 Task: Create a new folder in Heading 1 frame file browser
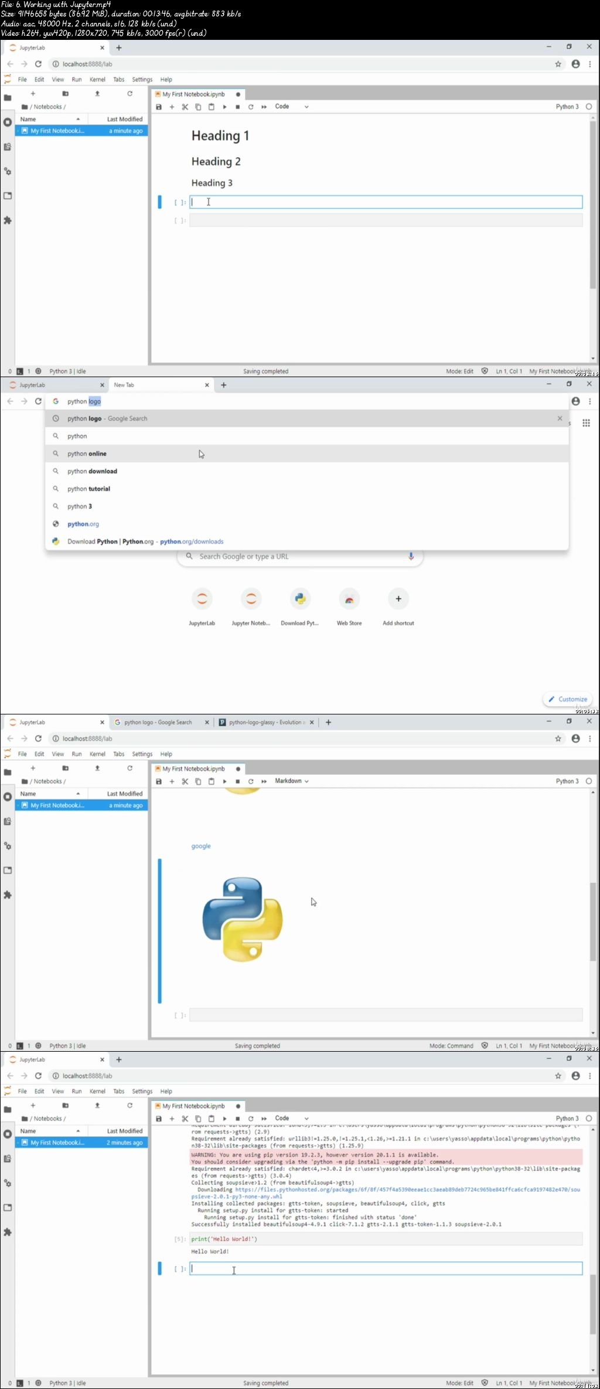(65, 94)
